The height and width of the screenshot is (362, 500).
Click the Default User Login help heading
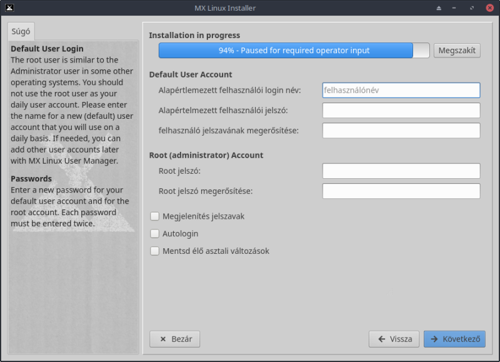[47, 49]
